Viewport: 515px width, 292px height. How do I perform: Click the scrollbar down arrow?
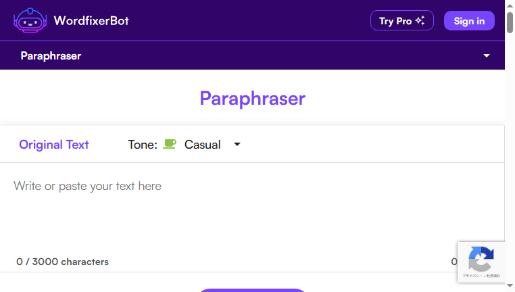click(510, 285)
